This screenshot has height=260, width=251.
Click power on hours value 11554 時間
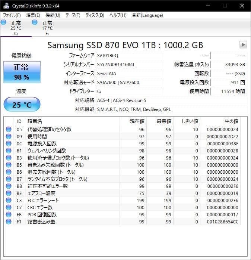pyautogui.click(x=229, y=92)
